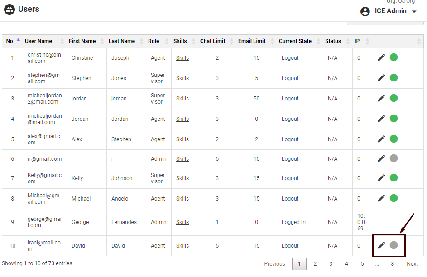This screenshot has height=277, width=427.
Task: Open Skills link for George Fernandes
Action: click(182, 222)
